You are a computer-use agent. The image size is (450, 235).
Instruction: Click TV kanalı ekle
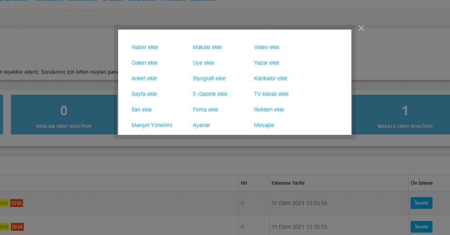coord(271,94)
